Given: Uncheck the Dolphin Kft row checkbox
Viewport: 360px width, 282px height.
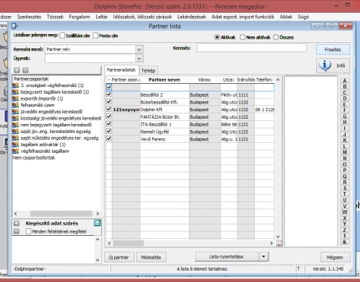Looking at the screenshot, I should tap(109, 109).
